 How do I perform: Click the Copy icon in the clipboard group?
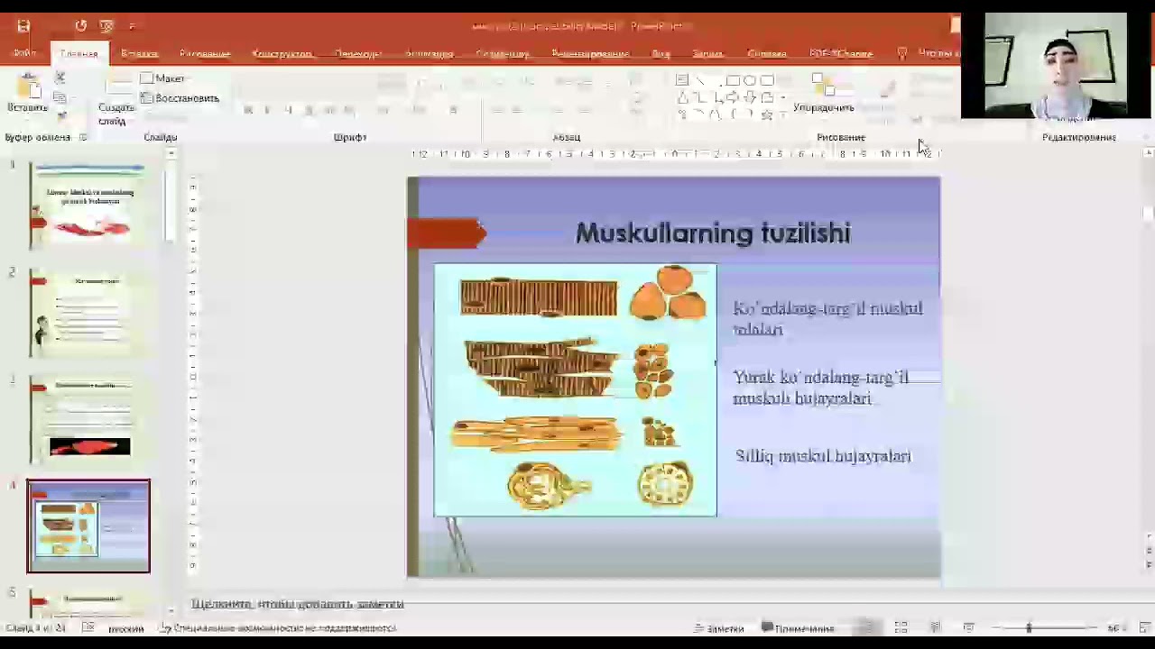60,97
